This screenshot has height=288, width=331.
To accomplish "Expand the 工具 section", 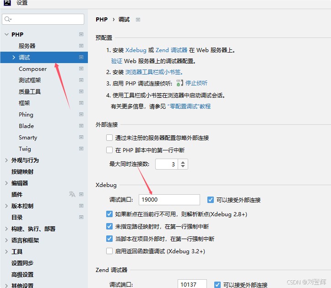I will 6,251.
